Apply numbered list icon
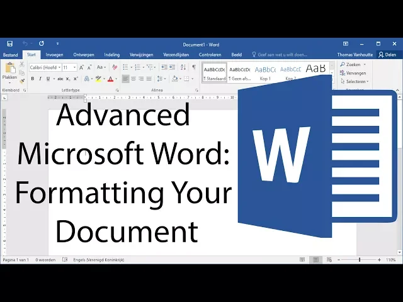403x302 pixels. pos(137,67)
